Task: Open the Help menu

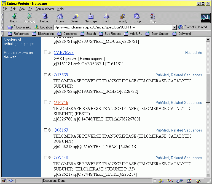Action: (60, 9)
